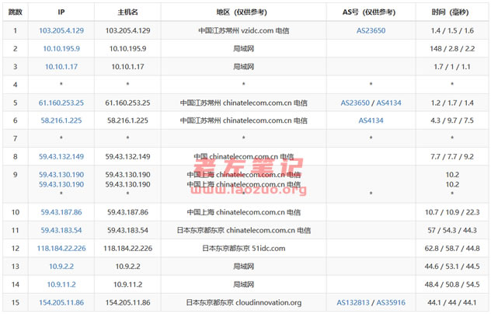Viewport: 491px width, 314px height.
Task: Select hostname cell 10.10.195.9
Action: pyautogui.click(x=127, y=48)
